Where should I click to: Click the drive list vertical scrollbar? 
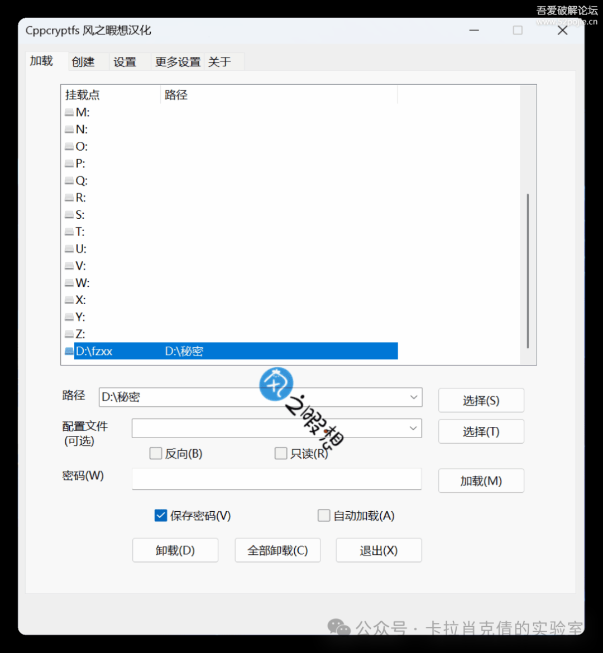click(x=528, y=271)
